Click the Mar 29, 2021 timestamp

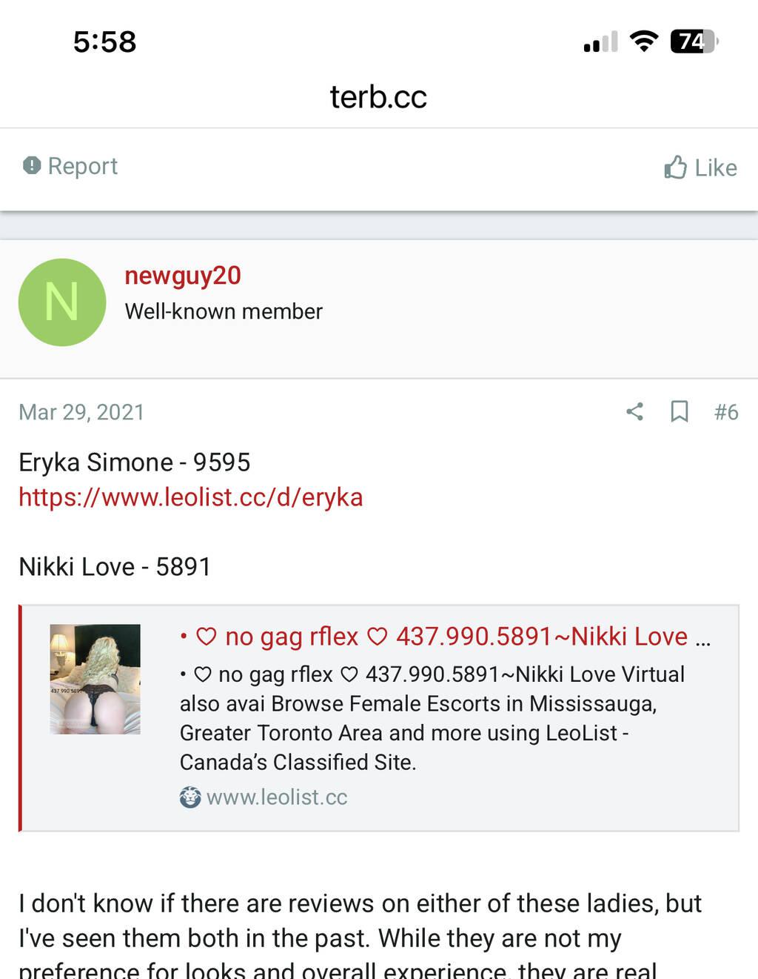coord(81,412)
